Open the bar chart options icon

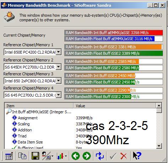click(x=60, y=156)
